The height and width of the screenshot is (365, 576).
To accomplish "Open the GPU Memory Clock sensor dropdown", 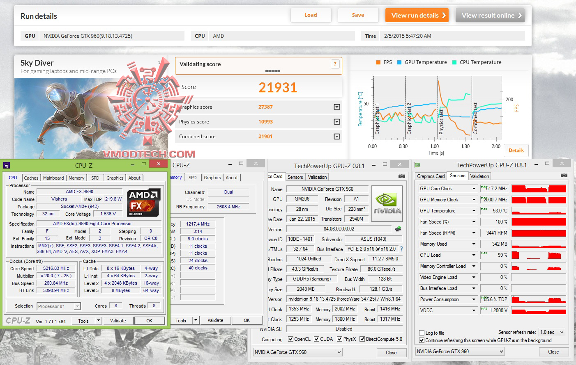I will coord(474,200).
